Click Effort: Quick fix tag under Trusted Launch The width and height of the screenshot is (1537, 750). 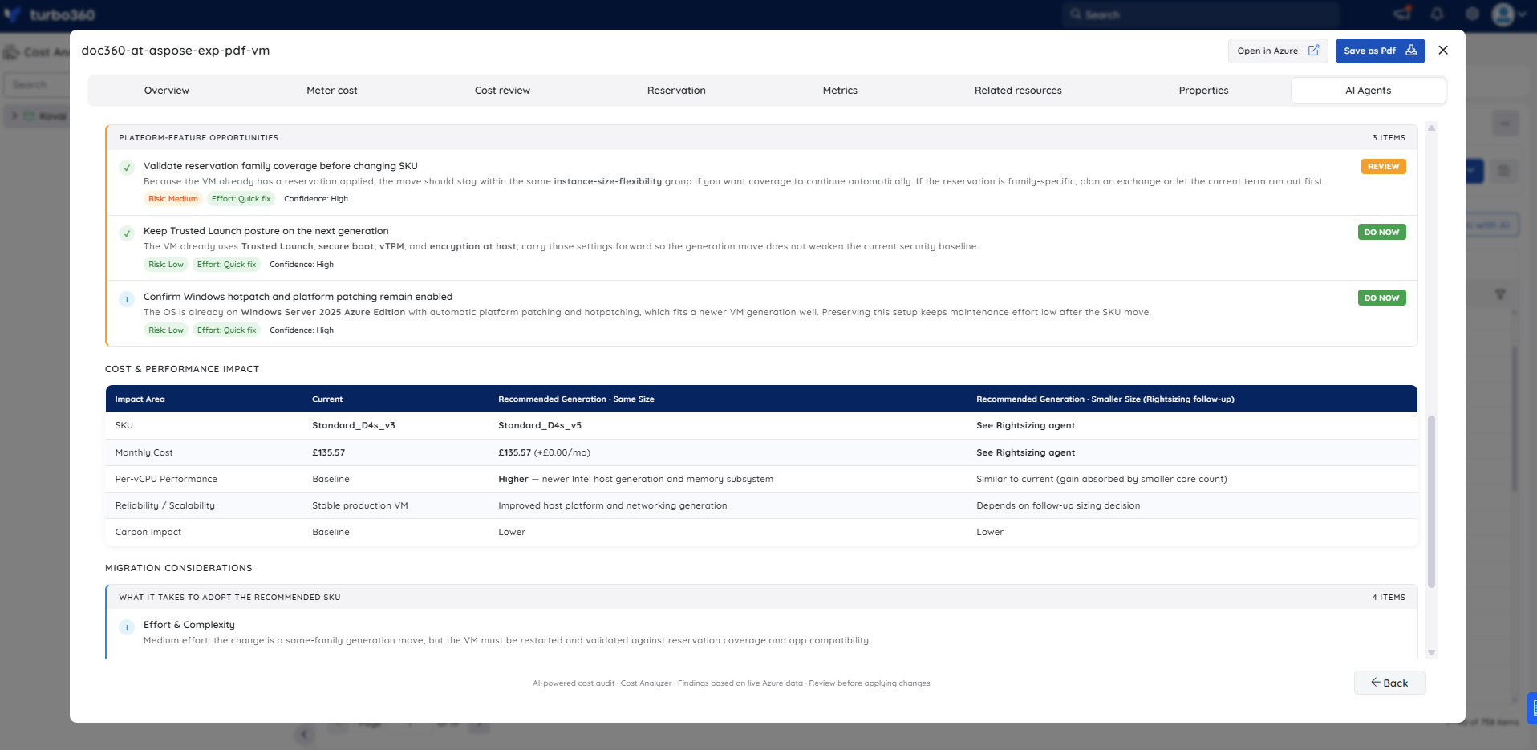tap(227, 265)
